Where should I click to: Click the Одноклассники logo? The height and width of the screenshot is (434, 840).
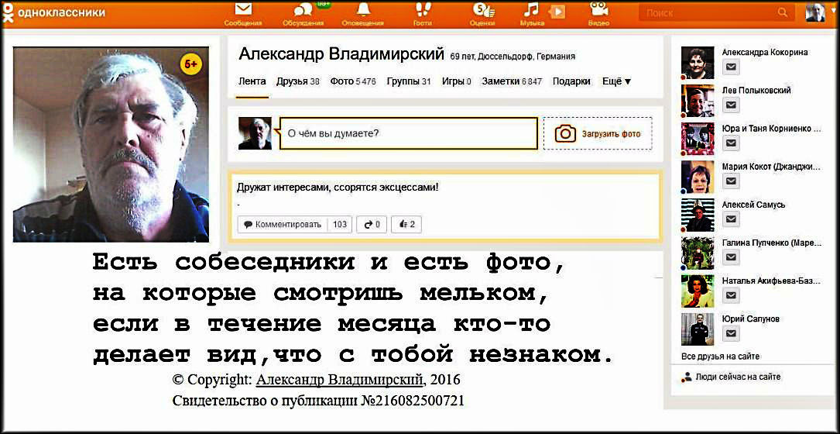(53, 12)
